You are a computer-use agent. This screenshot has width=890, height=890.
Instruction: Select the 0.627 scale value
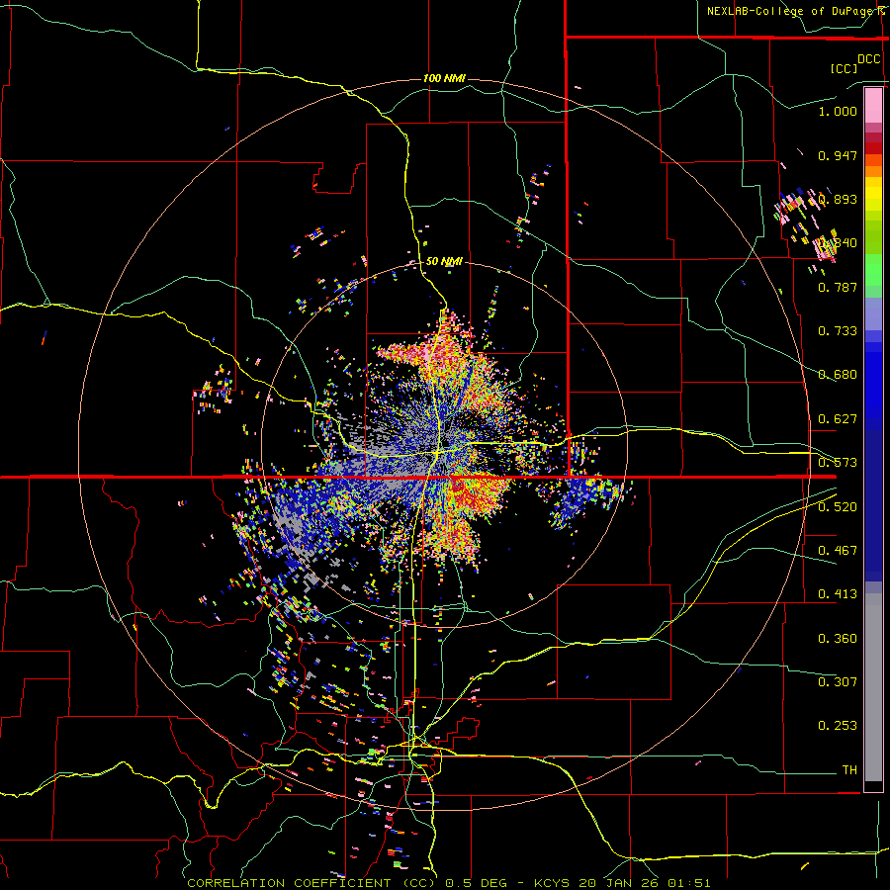click(838, 419)
